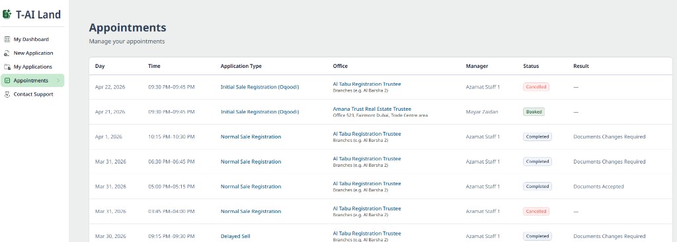Click the T-AI Land title text

click(x=38, y=15)
